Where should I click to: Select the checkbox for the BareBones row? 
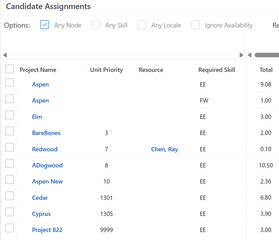coord(10,131)
